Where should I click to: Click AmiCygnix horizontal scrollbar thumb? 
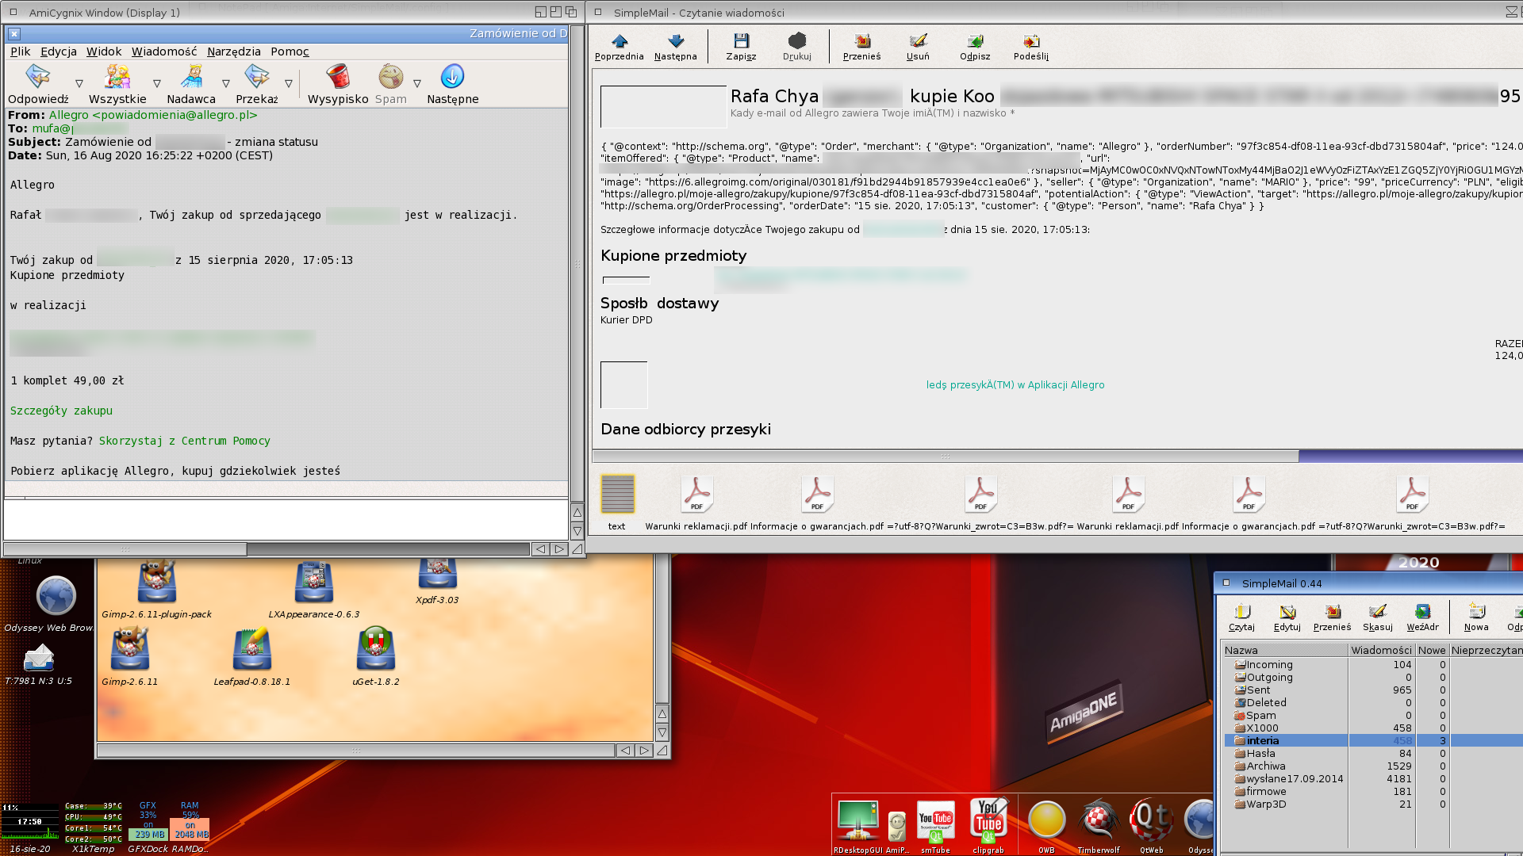pos(125,549)
